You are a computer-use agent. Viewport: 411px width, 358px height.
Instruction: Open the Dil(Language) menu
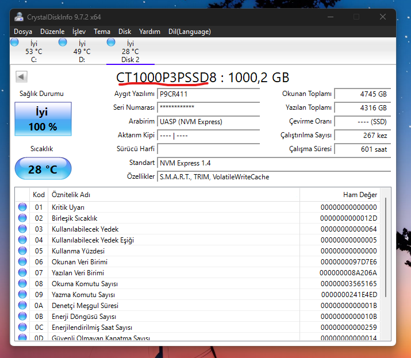(190, 32)
